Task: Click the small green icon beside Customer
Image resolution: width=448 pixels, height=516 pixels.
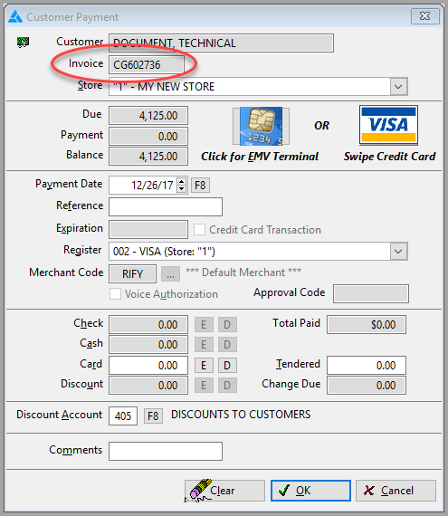Action: [23, 43]
